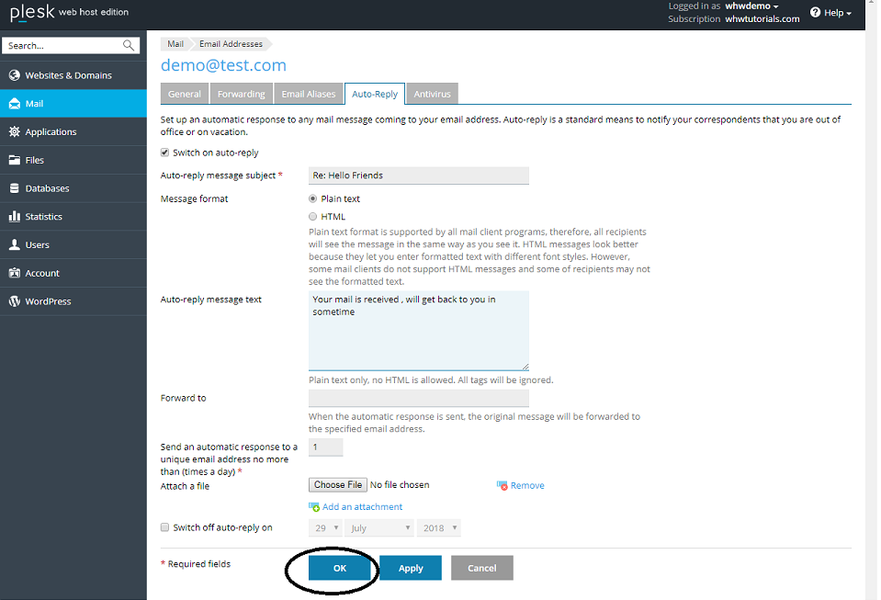Select the HTML message format radio button
Screen dimensions: 881x600
(x=313, y=217)
